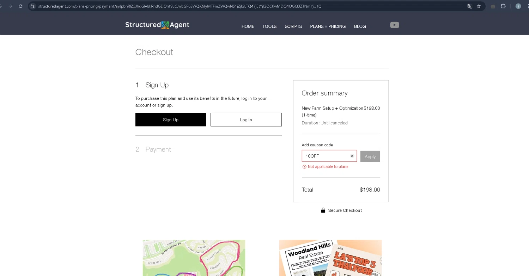Open the neighborhood map thumbnail
The height and width of the screenshot is (276, 529).
click(194, 258)
